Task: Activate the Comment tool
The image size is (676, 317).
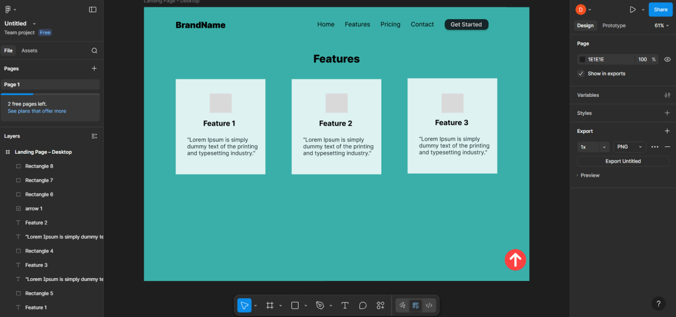Action: pyautogui.click(x=363, y=305)
